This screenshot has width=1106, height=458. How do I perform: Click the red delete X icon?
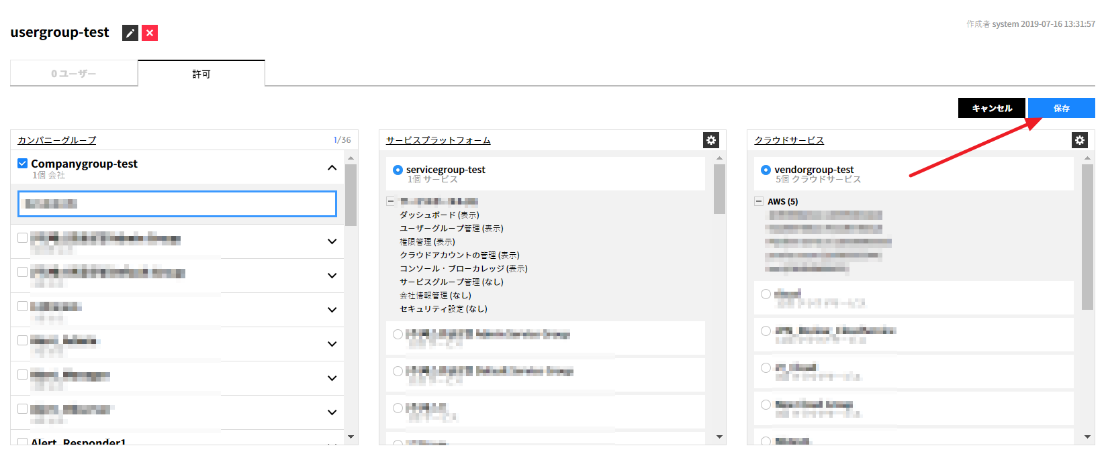(x=150, y=33)
